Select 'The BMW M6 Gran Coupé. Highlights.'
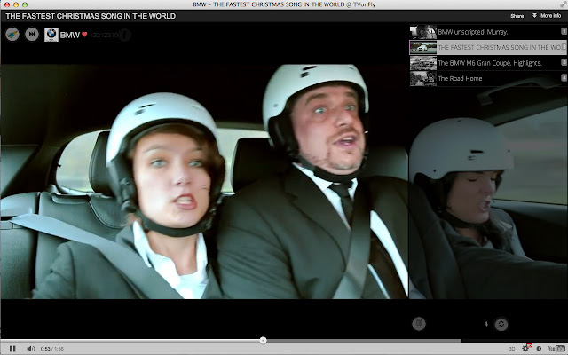Screen dimensions: 568x355 (488, 63)
